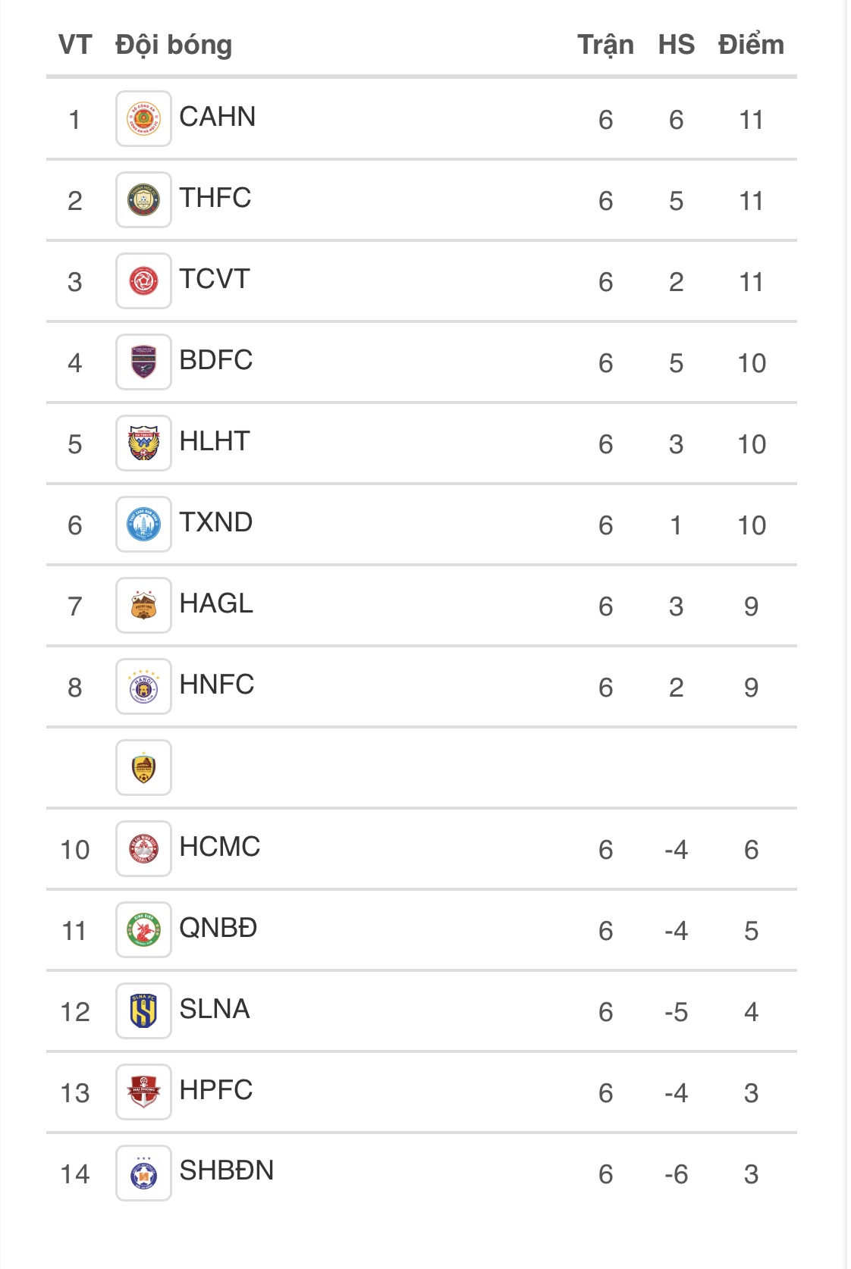The height and width of the screenshot is (1269, 851).
Task: Select the BDFC team badge
Action: 143,362
